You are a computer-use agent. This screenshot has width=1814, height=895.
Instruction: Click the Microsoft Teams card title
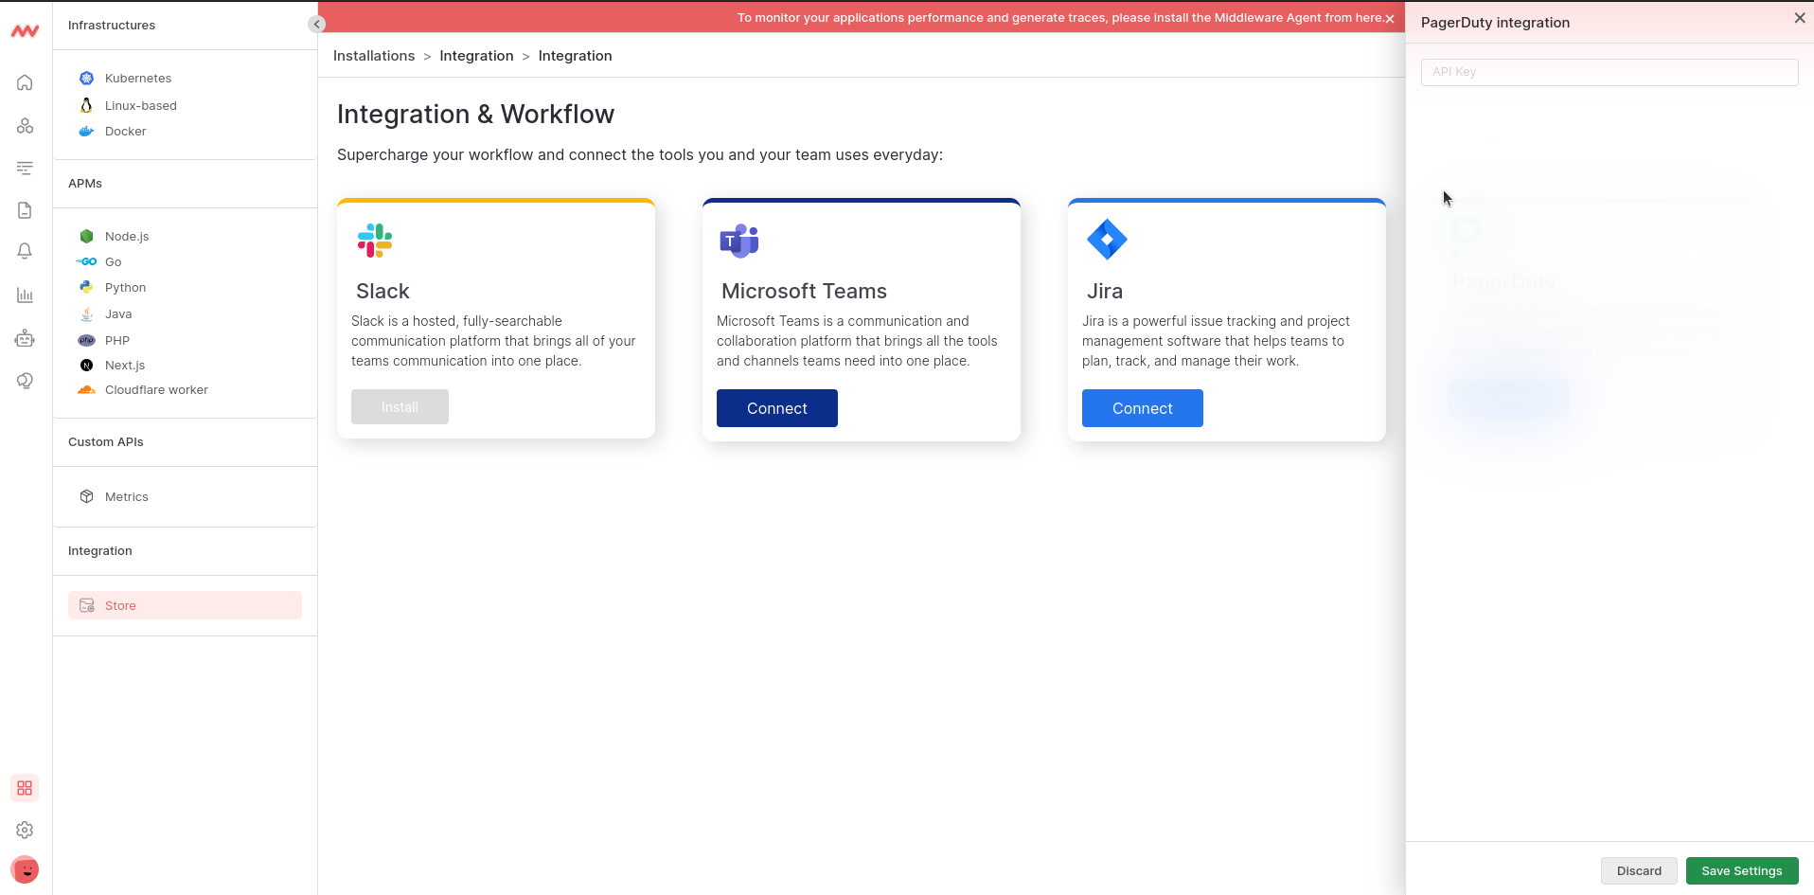(x=804, y=291)
